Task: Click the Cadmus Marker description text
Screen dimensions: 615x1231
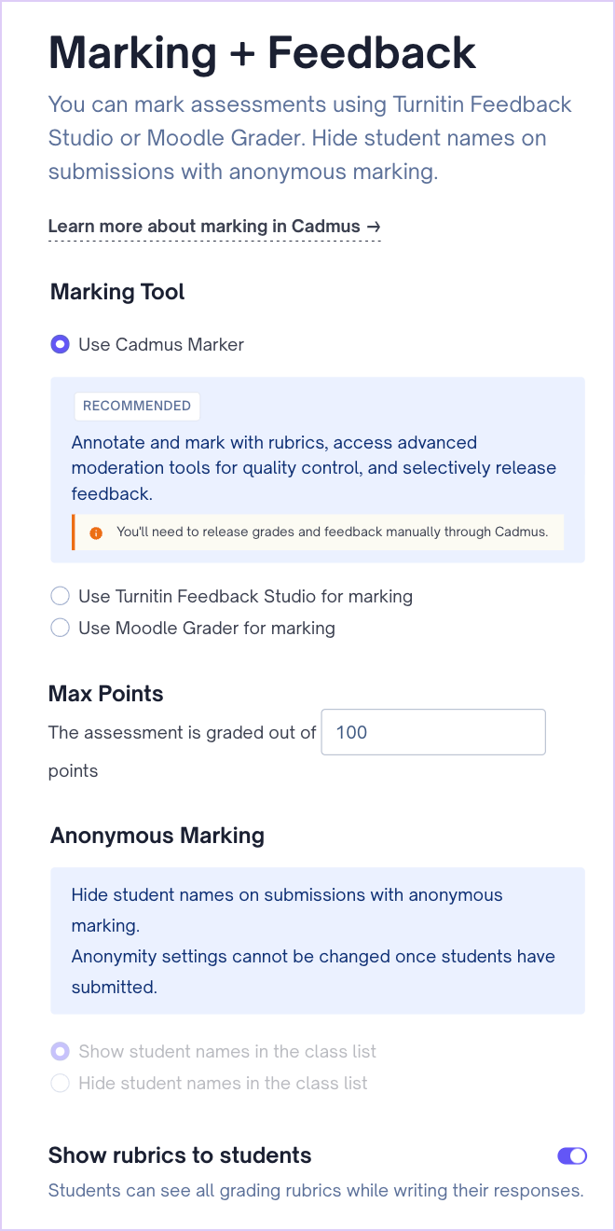Action: pos(313,467)
